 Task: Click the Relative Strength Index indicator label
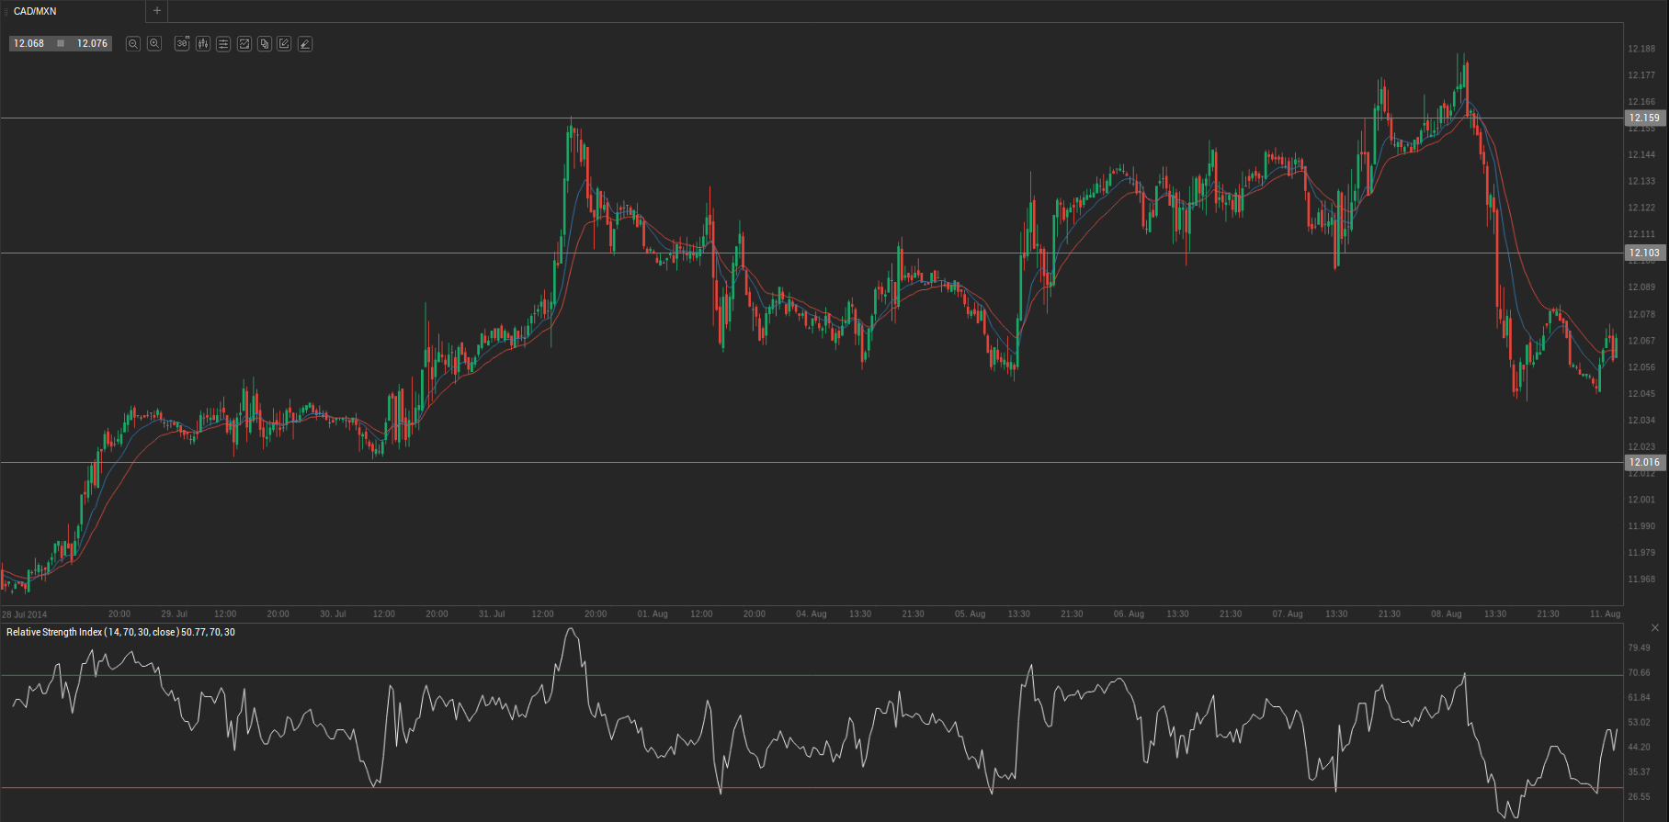(x=119, y=632)
